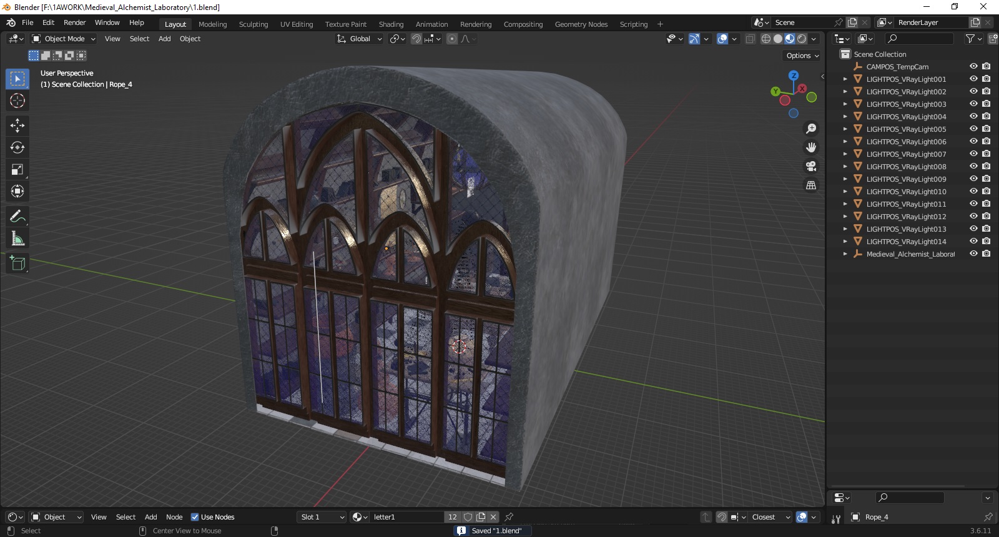999x537 pixels.
Task: Click the pan view hand icon
Action: click(x=811, y=147)
